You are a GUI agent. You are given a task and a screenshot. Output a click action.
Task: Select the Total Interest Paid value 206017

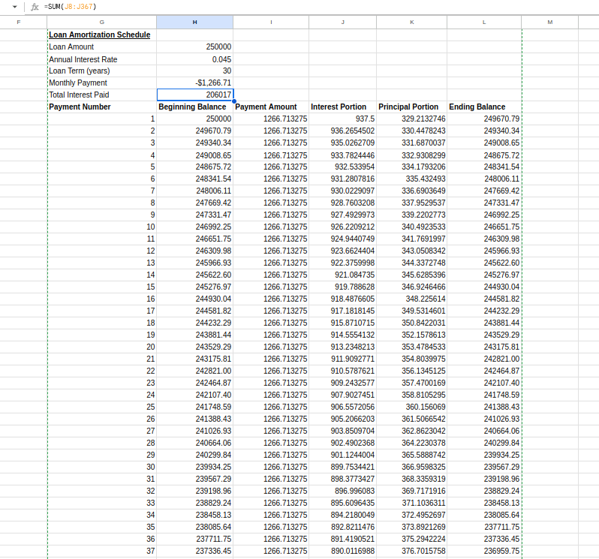pyautogui.click(x=195, y=95)
